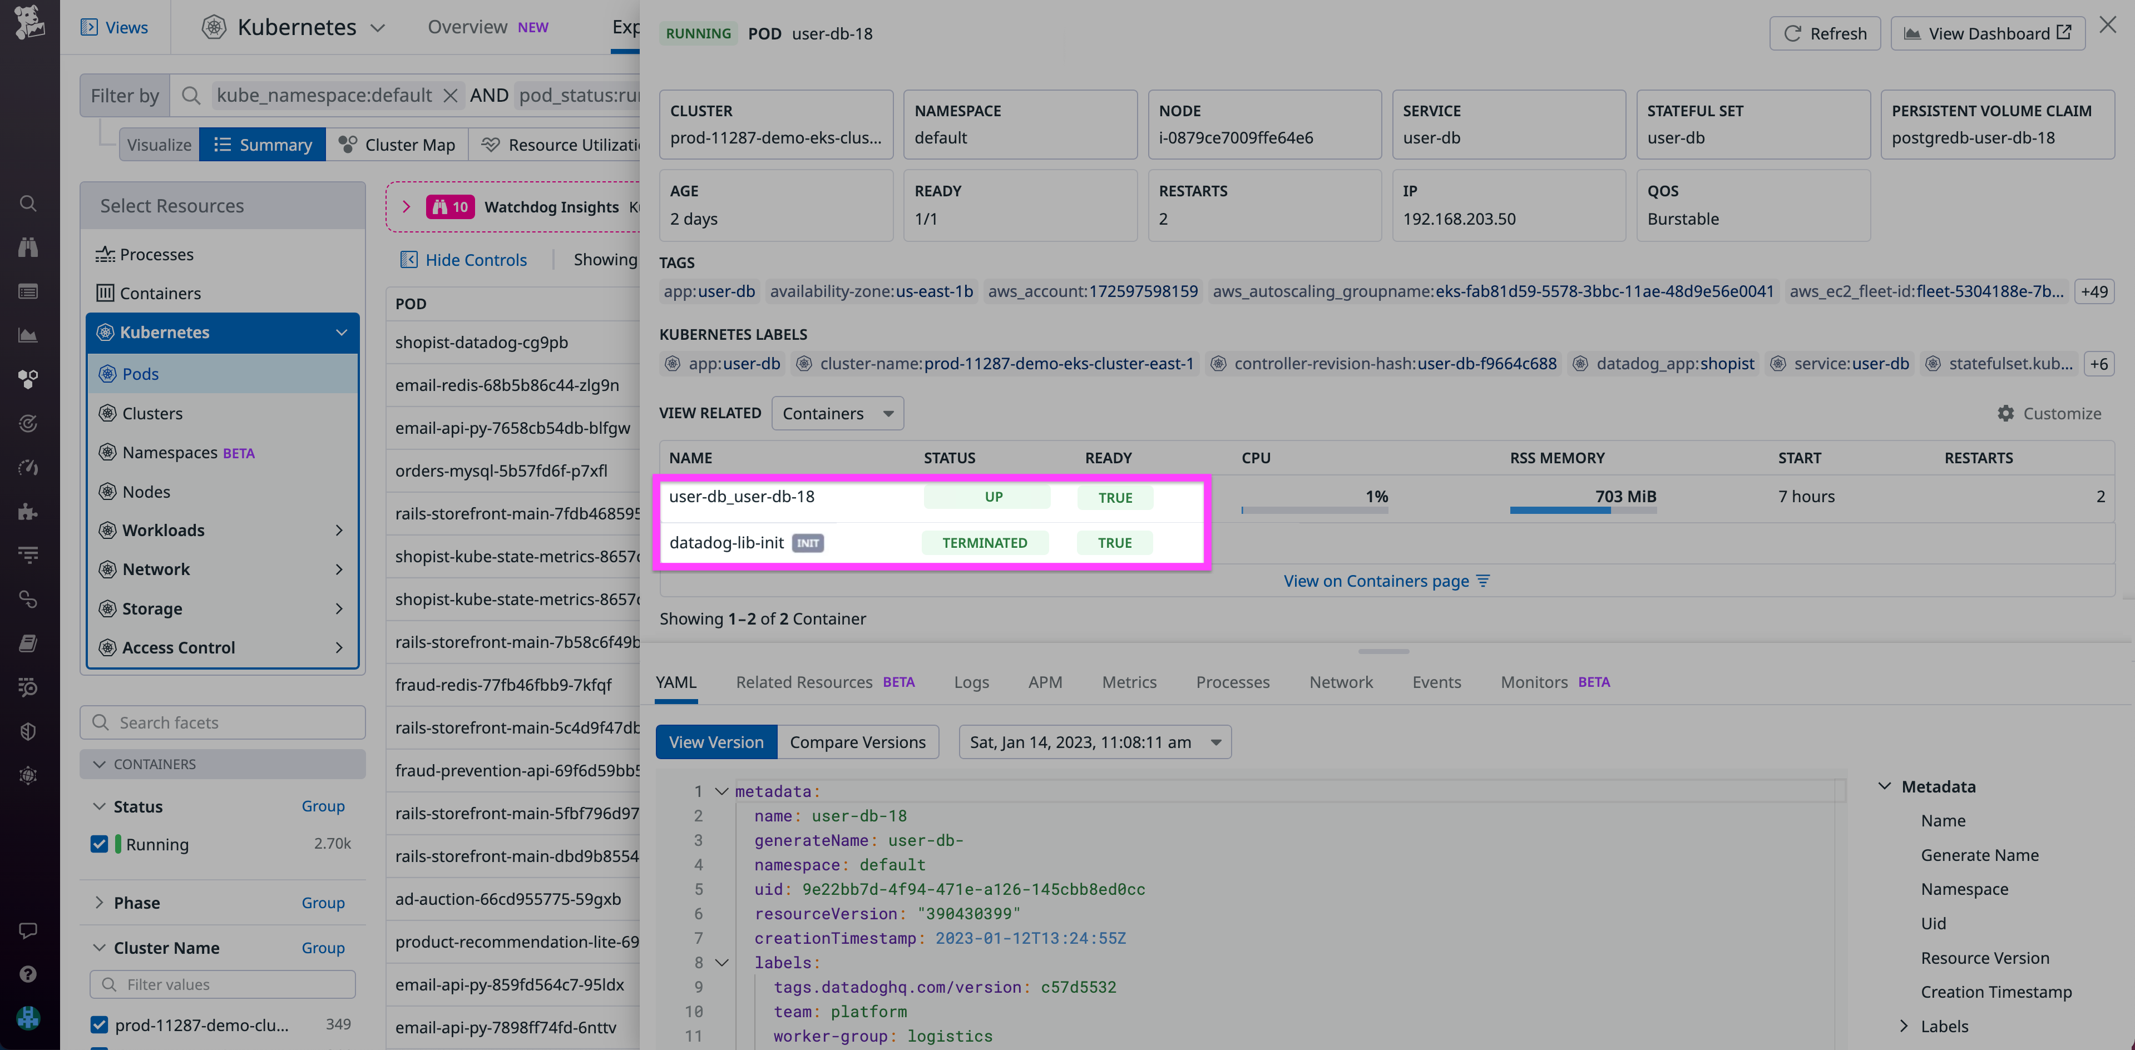
Task: Click the View on Containers page link
Action: [1376, 580]
